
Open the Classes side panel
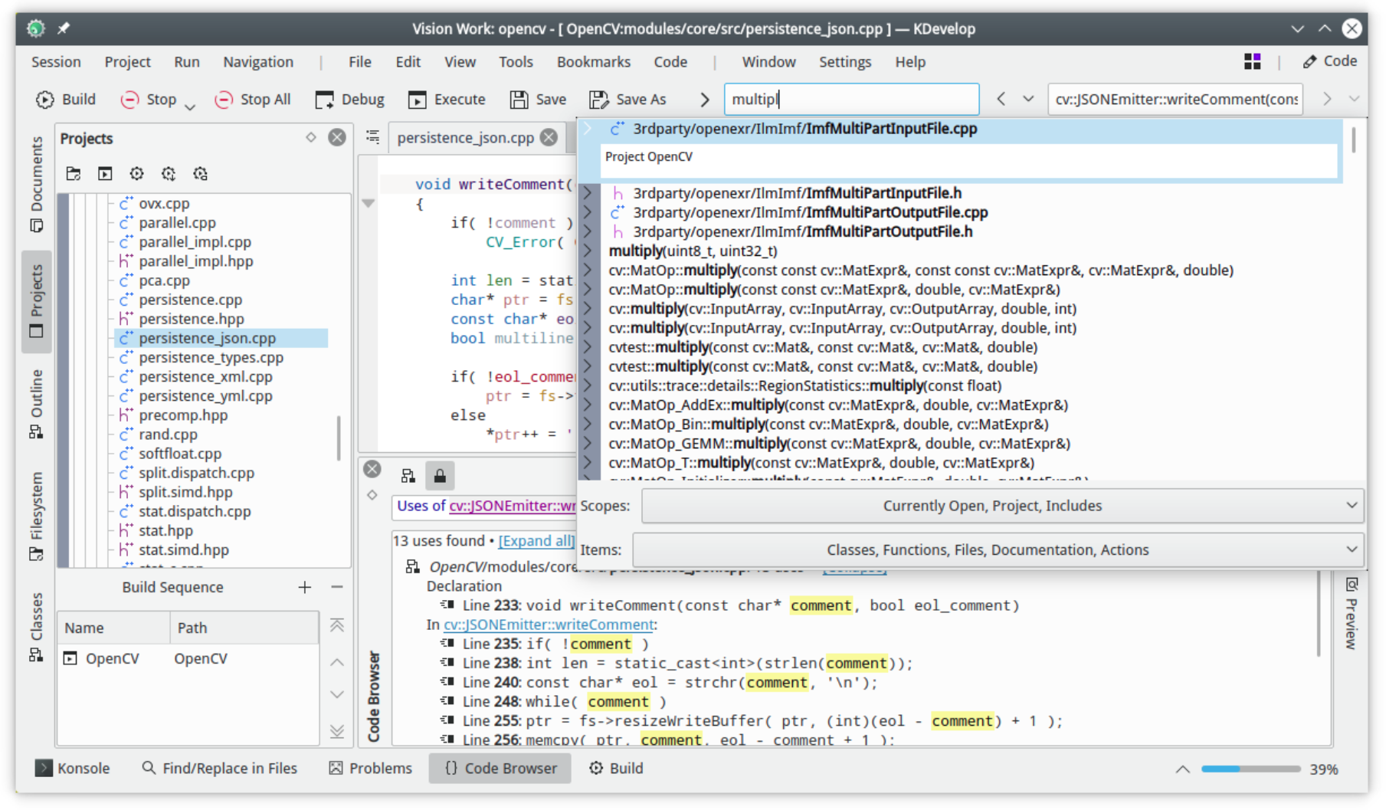coord(37,626)
